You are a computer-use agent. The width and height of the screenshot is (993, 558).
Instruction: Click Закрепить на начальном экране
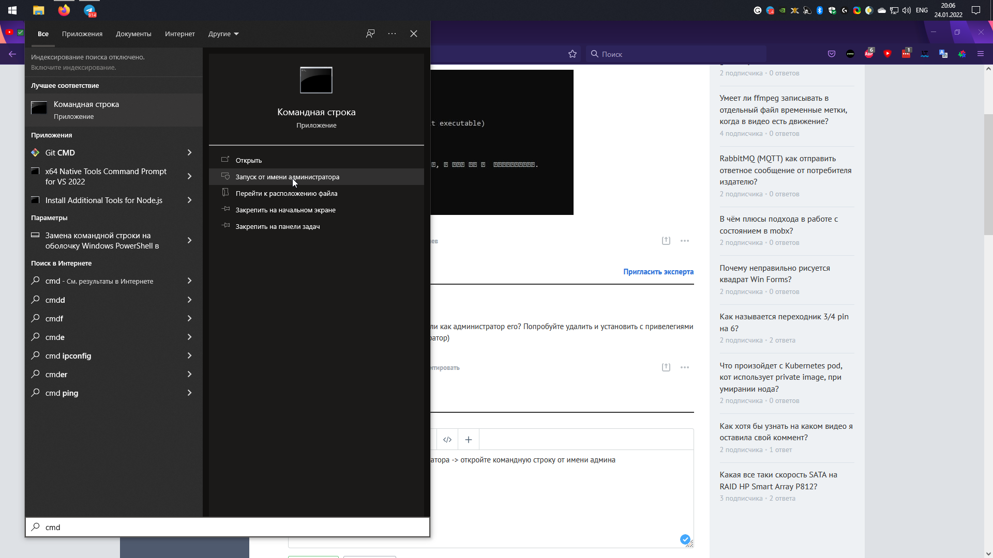click(x=316, y=210)
